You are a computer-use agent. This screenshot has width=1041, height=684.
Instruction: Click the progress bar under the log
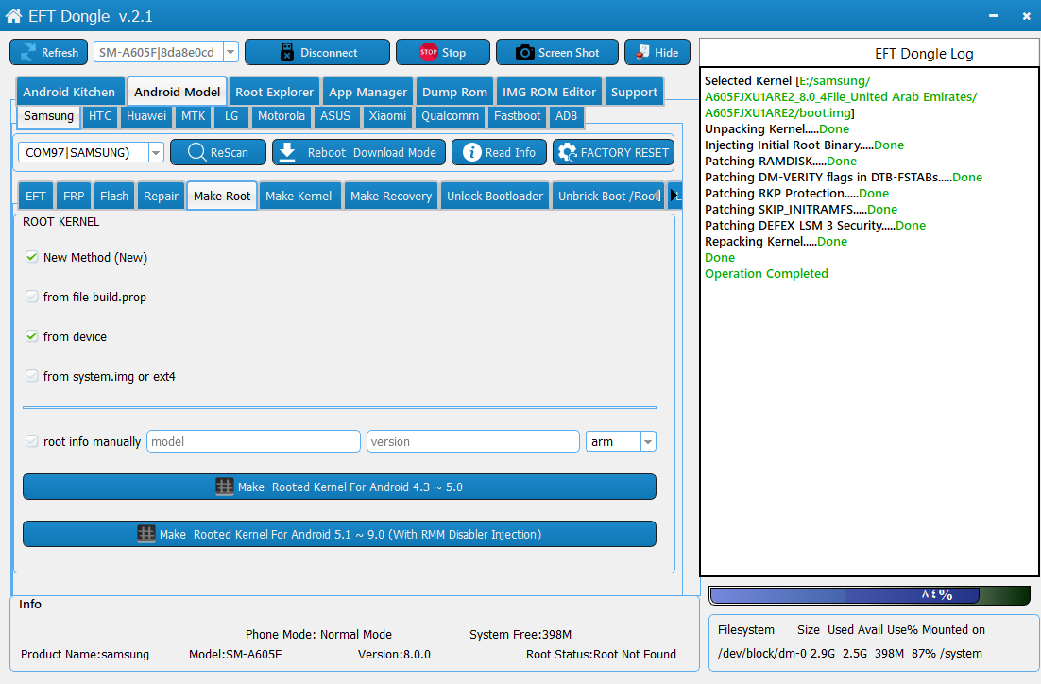point(870,595)
